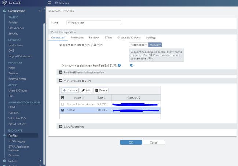Click the pencil icon on Edit
The image size is (238, 166).
point(83,90)
